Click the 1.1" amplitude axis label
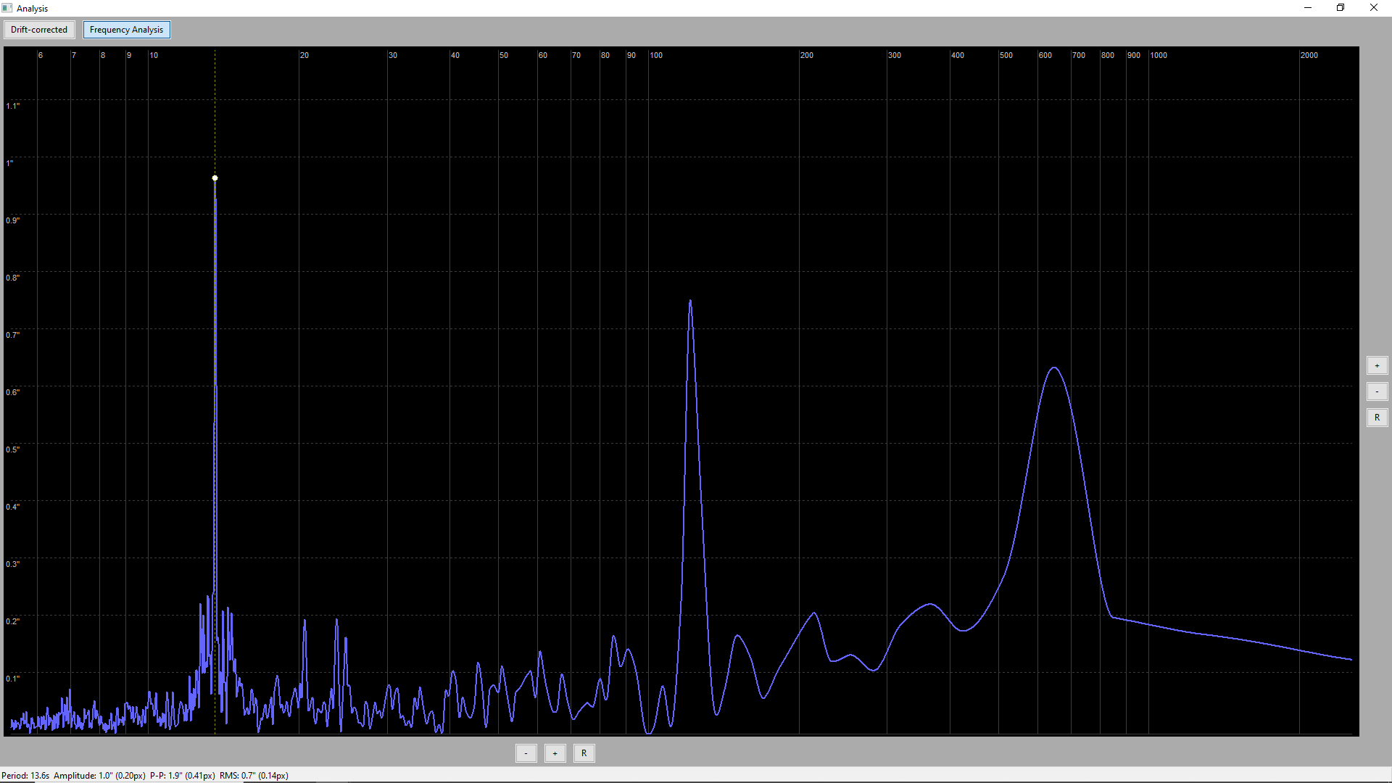 pyautogui.click(x=13, y=106)
